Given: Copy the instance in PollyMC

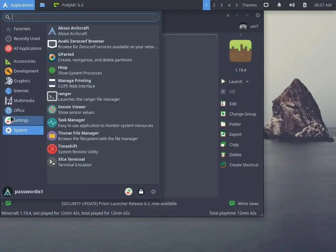Looking at the screenshot, I should [x=230, y=145].
